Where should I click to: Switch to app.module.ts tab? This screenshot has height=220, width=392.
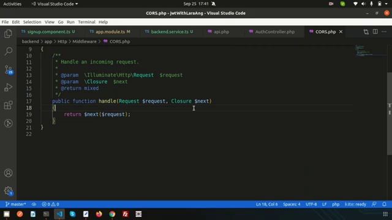[113, 32]
